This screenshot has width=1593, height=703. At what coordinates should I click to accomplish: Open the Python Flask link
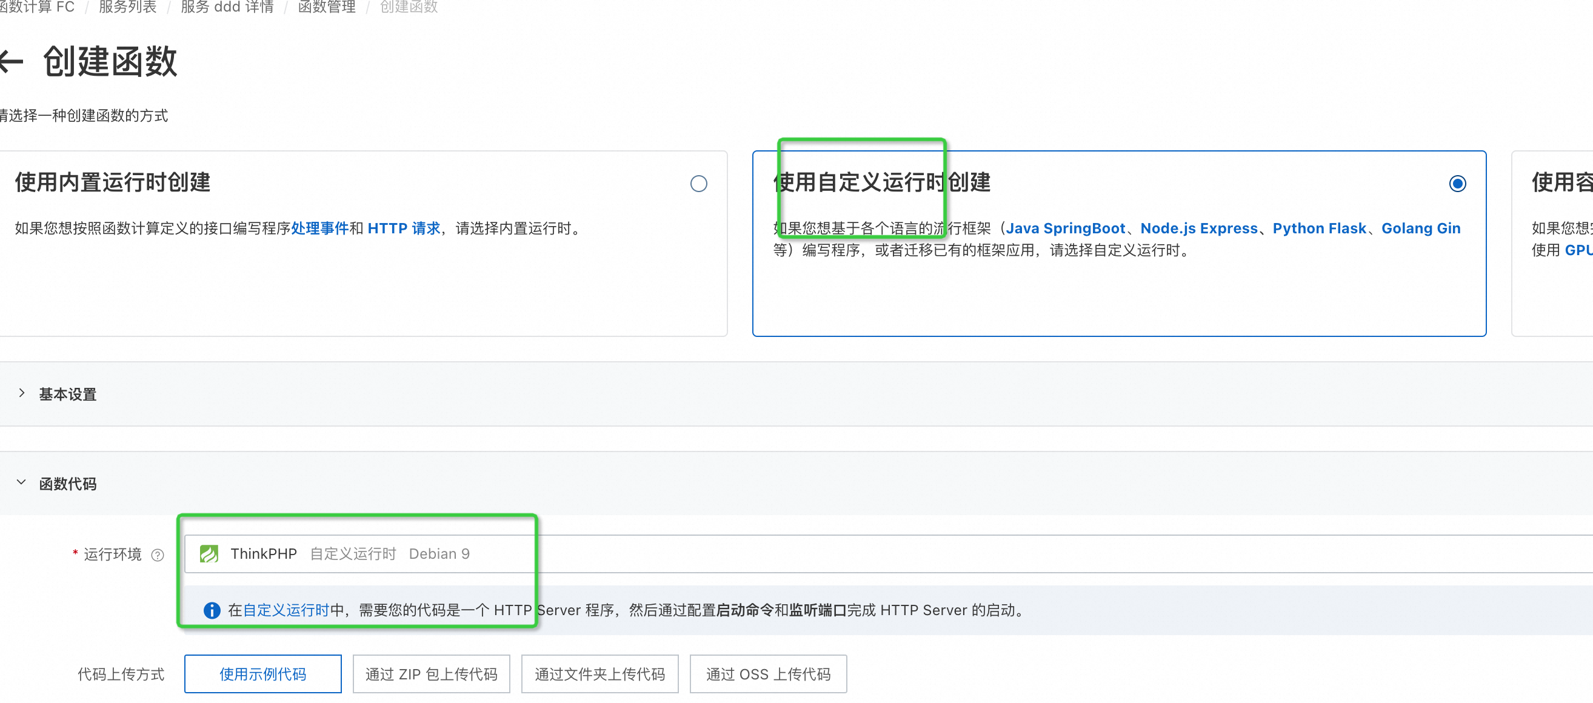point(1319,228)
